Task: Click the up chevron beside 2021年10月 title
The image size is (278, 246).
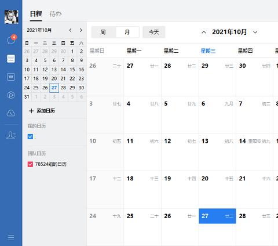Action: pos(204,32)
